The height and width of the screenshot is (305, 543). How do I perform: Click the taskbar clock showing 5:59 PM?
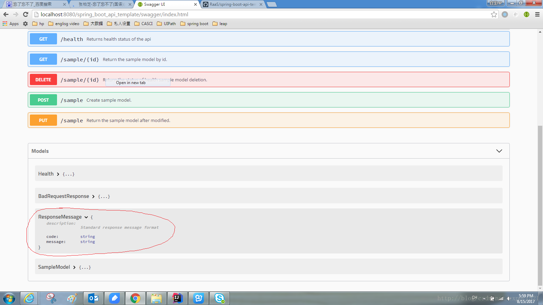(526, 299)
